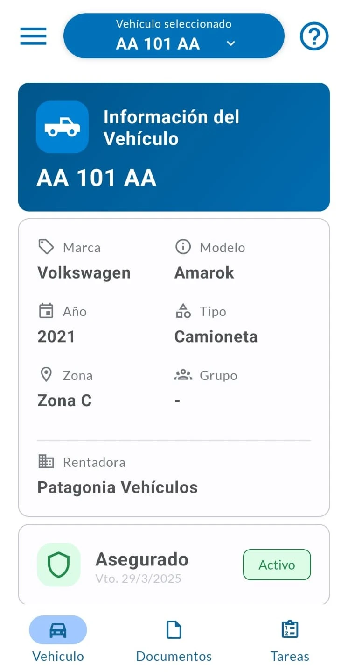Open the hamburger navigation menu

tap(33, 36)
